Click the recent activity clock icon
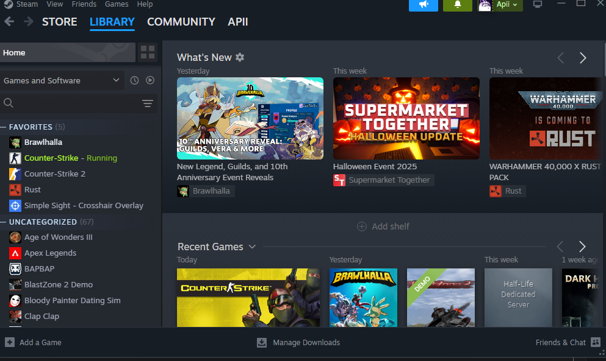 (134, 80)
